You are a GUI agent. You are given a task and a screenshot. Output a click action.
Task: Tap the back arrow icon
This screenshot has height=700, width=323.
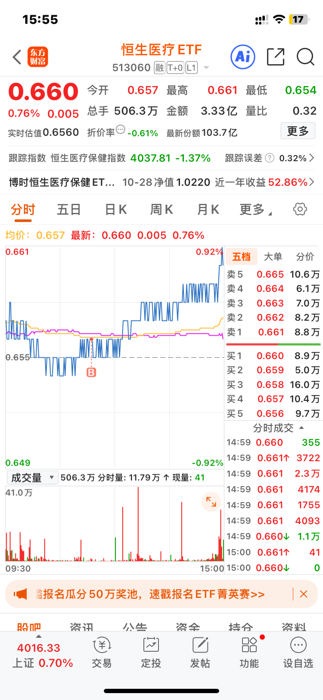point(17,57)
